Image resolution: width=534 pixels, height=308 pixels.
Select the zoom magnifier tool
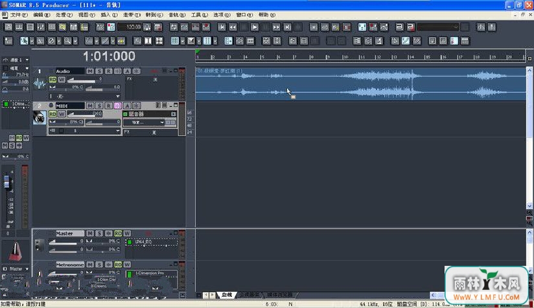click(67, 41)
